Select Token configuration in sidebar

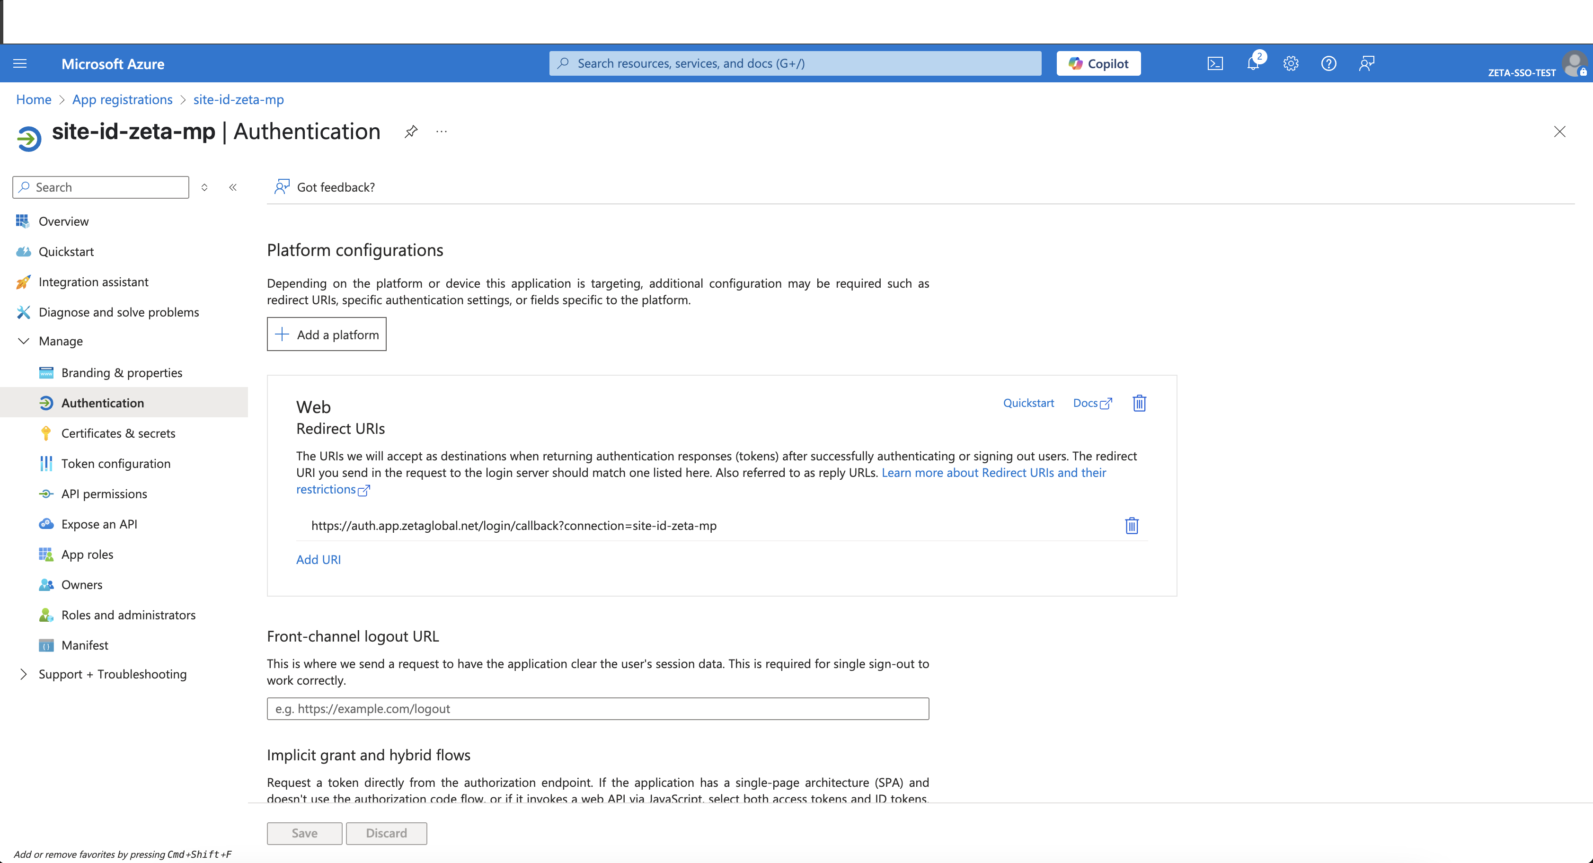[x=115, y=463]
